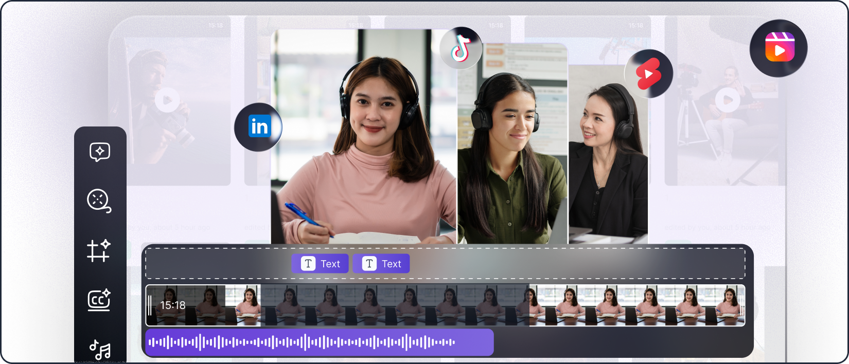Select the dimmed middle section of video track
Image resolution: width=849 pixels, height=364 pixels.
point(395,305)
